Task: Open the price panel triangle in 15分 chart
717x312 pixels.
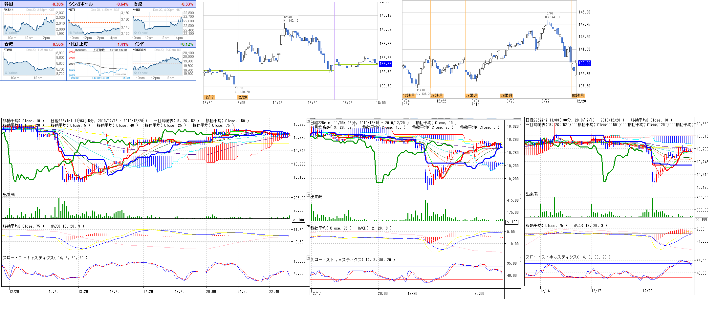Action: pyautogui.click(x=308, y=121)
